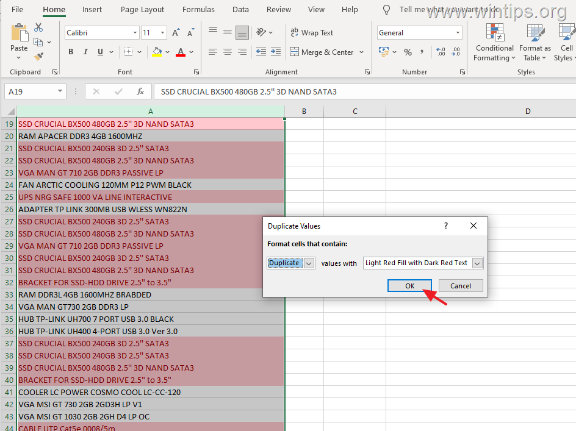Apply the red font color

(x=181, y=52)
